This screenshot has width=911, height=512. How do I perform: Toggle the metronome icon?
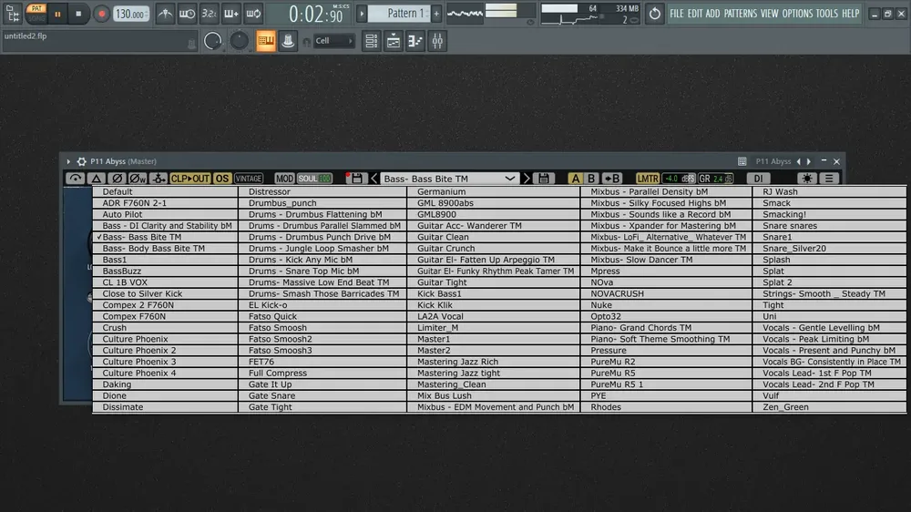165,14
